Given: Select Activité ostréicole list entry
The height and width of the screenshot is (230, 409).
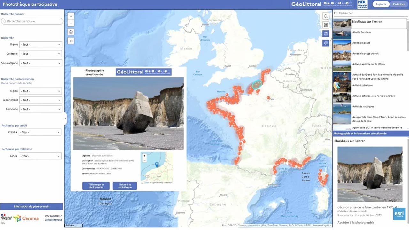Looking at the screenshot, I should point(362,85).
